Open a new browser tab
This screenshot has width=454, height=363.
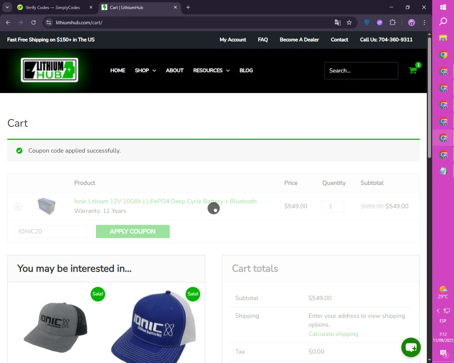tap(188, 7)
